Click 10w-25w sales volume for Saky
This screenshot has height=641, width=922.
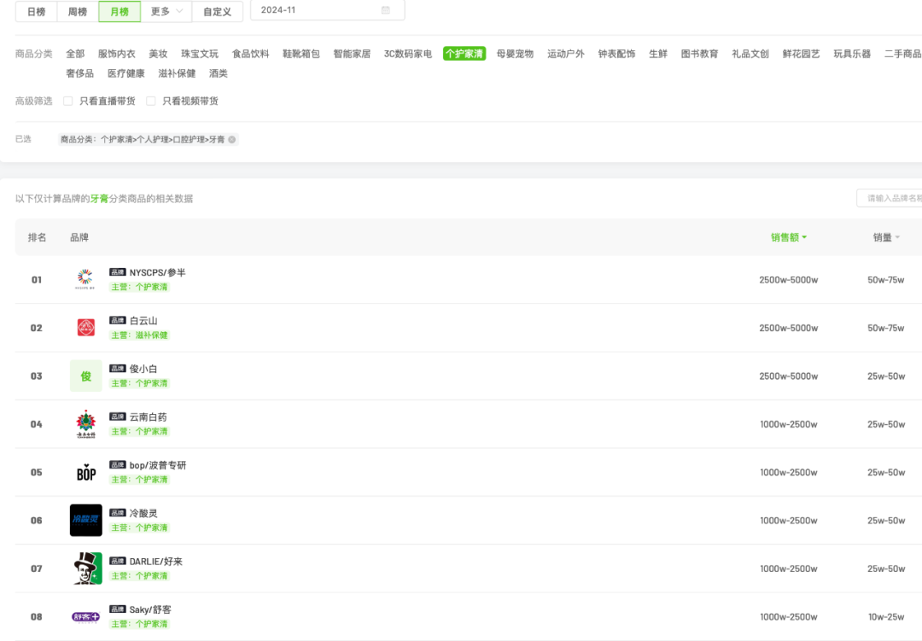886,617
